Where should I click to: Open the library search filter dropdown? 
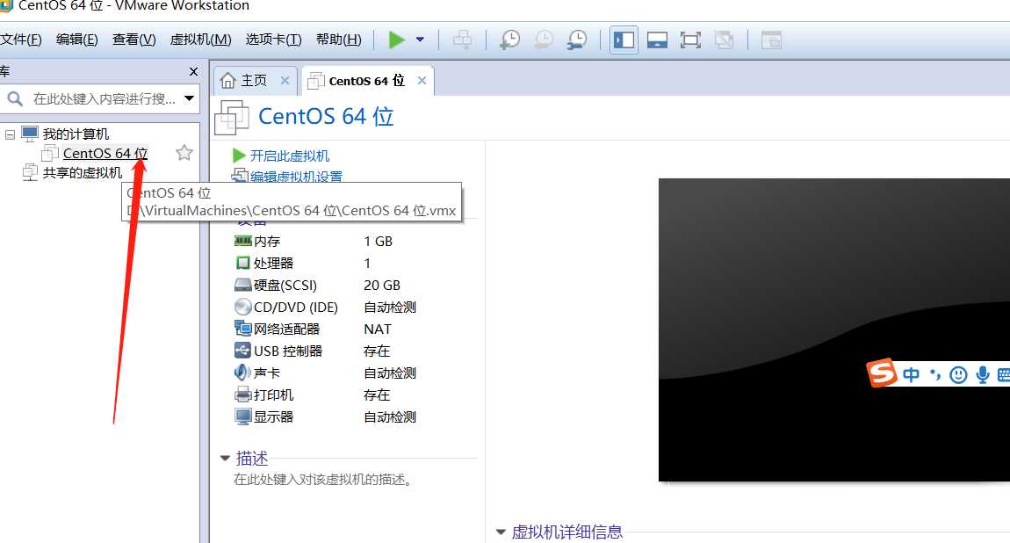point(190,98)
